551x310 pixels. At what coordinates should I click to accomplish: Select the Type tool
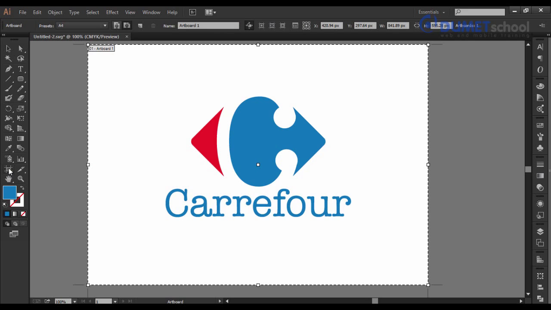click(x=20, y=69)
